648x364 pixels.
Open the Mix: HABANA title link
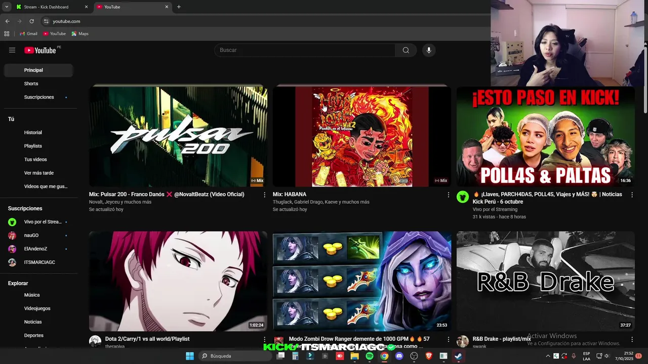click(x=290, y=194)
